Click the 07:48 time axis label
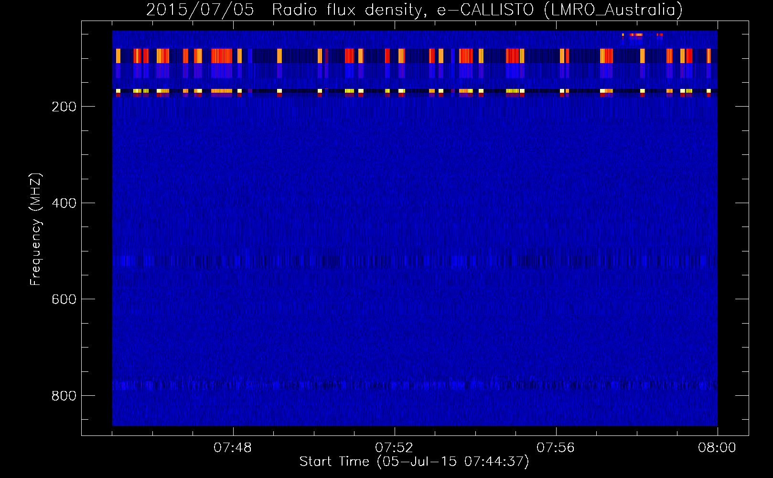Viewport: 773px width, 478px height. pos(233,448)
